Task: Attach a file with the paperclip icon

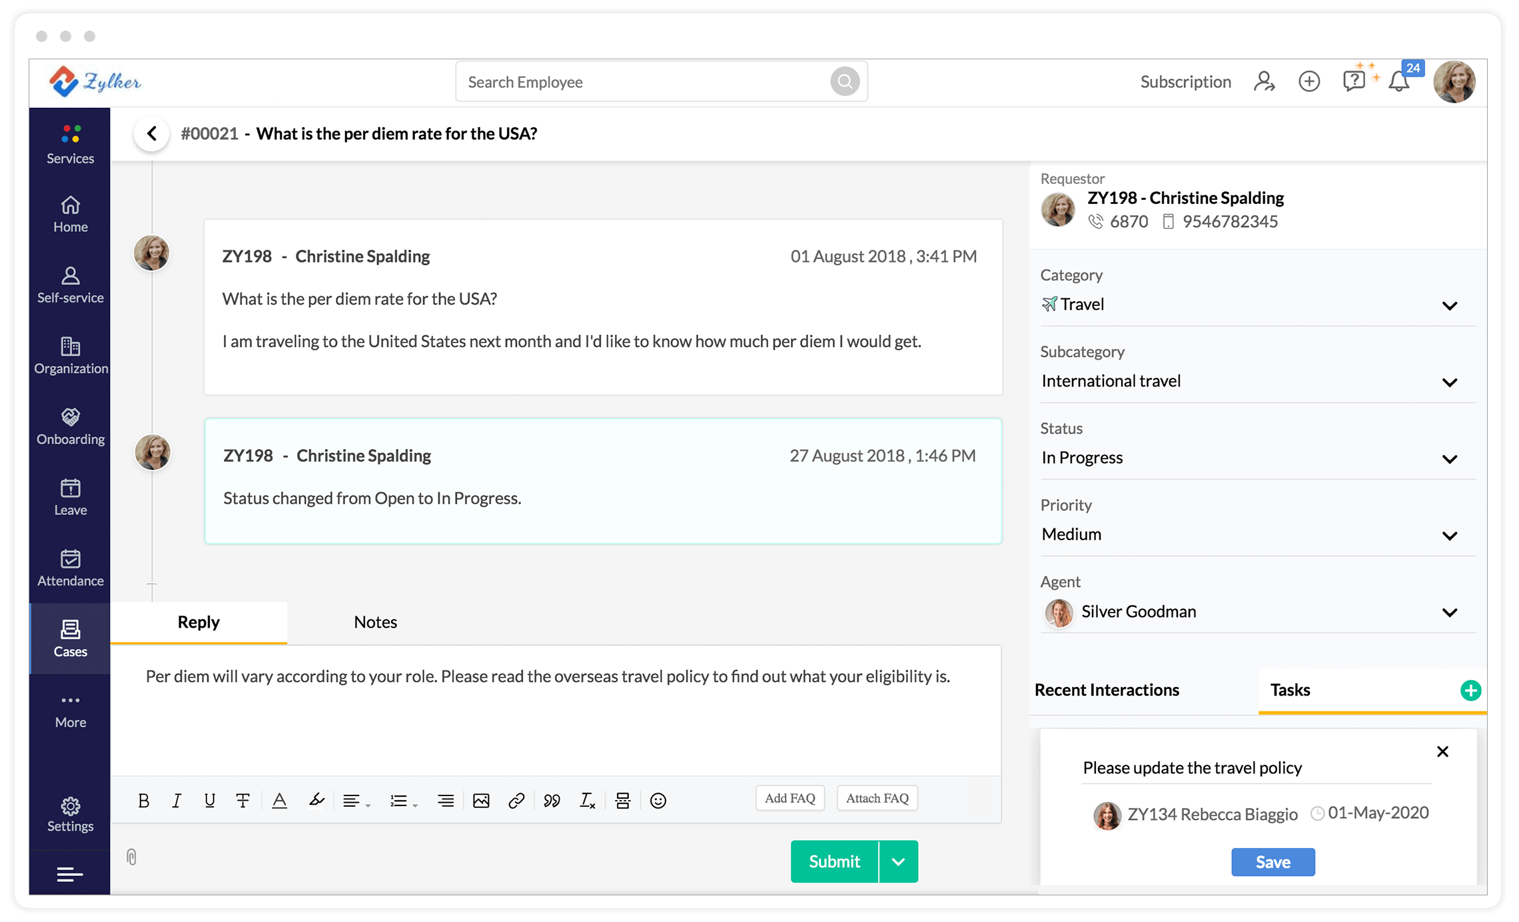Action: (131, 857)
